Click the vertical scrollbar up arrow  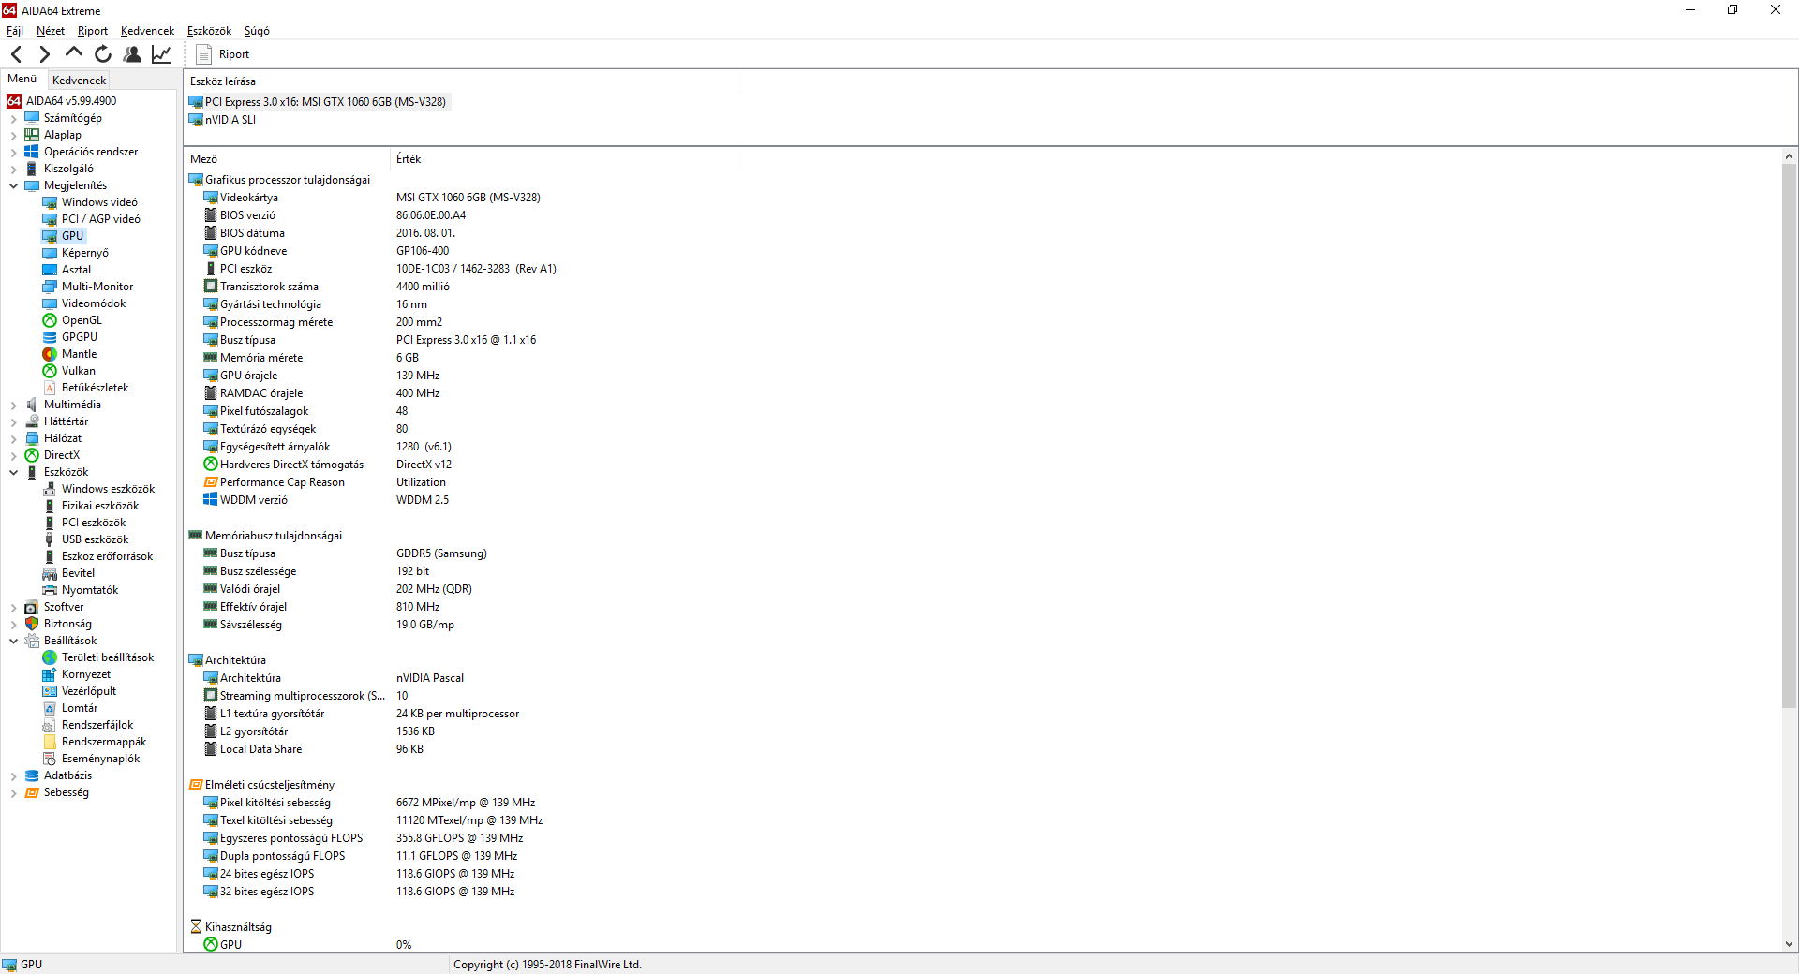tap(1789, 156)
